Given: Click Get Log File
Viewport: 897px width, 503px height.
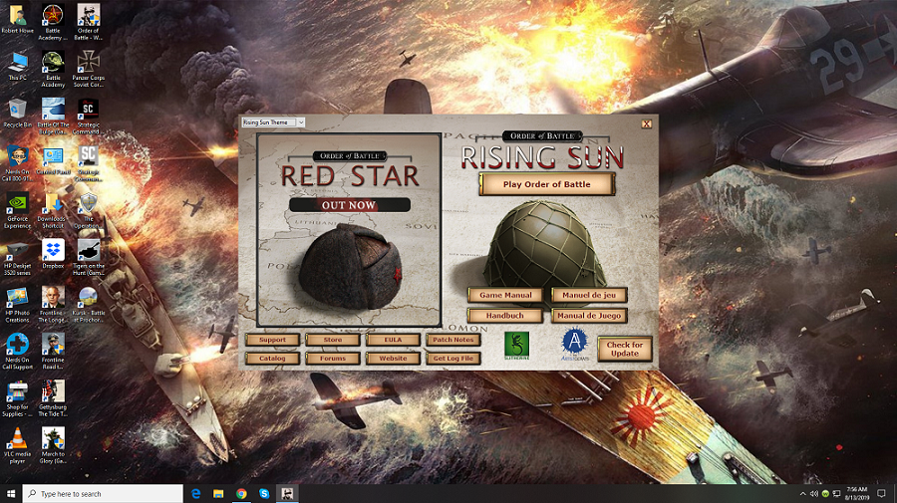Looking at the screenshot, I should (x=453, y=359).
